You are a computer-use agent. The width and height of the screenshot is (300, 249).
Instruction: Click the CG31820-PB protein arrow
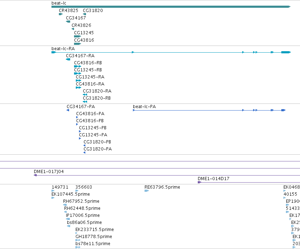pyautogui.click(x=85, y=146)
